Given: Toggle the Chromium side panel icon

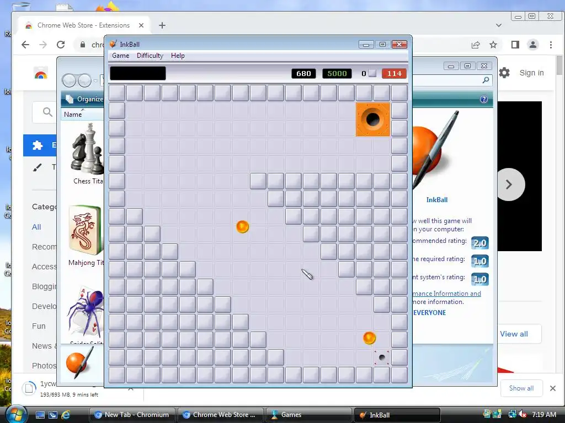Looking at the screenshot, I should (515, 45).
